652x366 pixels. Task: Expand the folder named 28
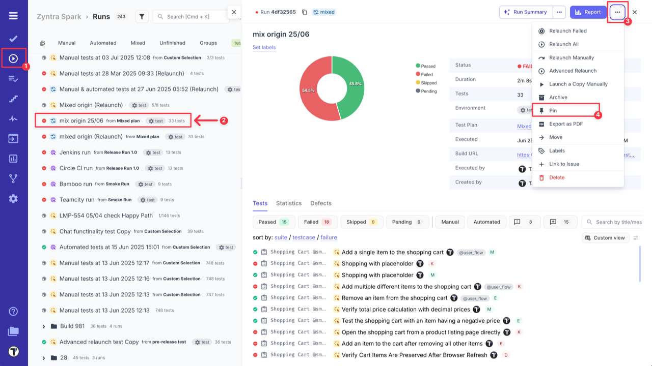(x=43, y=358)
